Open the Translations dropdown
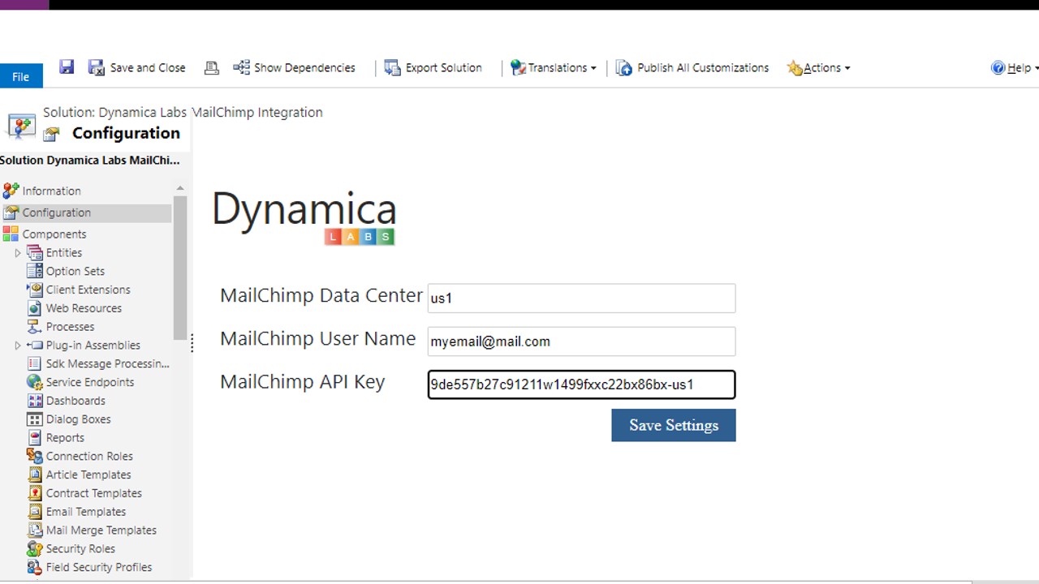This screenshot has height=584, width=1039. [x=554, y=67]
